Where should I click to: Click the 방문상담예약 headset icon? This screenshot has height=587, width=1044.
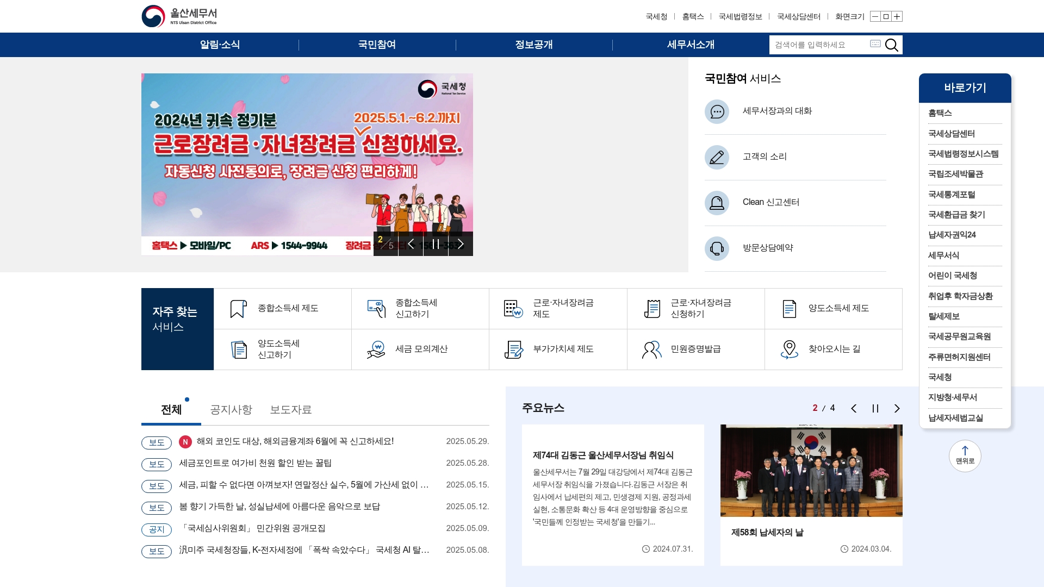(717, 248)
